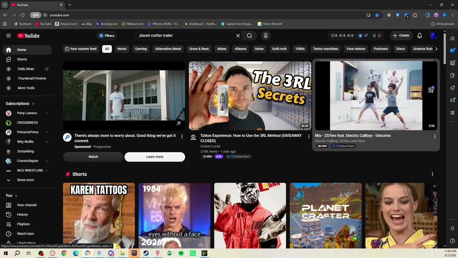Launch Steam from the taskbar
This screenshot has width=458, height=258.
[146, 253]
